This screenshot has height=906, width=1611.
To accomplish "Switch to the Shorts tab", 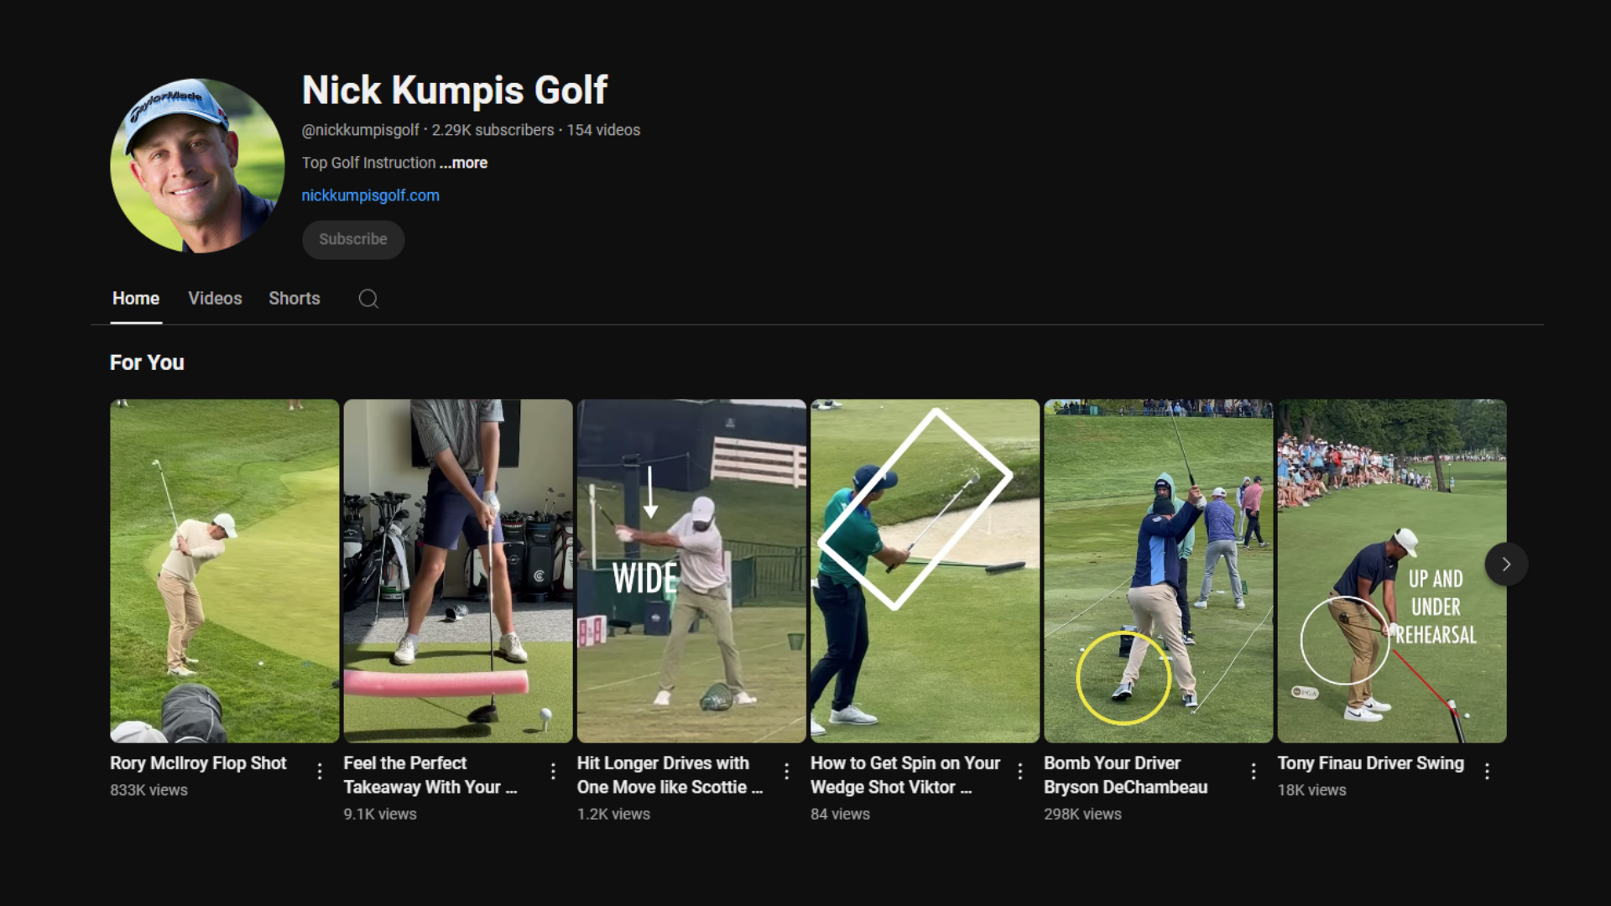I will click(294, 299).
